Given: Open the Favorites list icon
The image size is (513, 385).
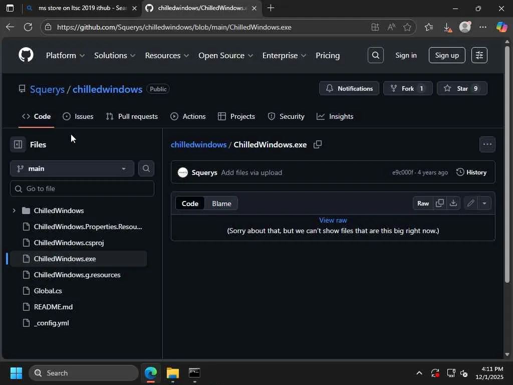Looking at the screenshot, I should [x=429, y=27].
